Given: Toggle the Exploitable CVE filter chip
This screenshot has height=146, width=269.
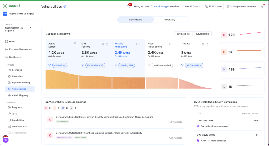Looking at the screenshot, I should click(x=95, y=65).
